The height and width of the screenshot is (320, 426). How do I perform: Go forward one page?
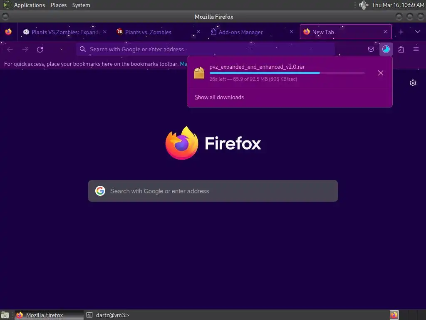25,49
